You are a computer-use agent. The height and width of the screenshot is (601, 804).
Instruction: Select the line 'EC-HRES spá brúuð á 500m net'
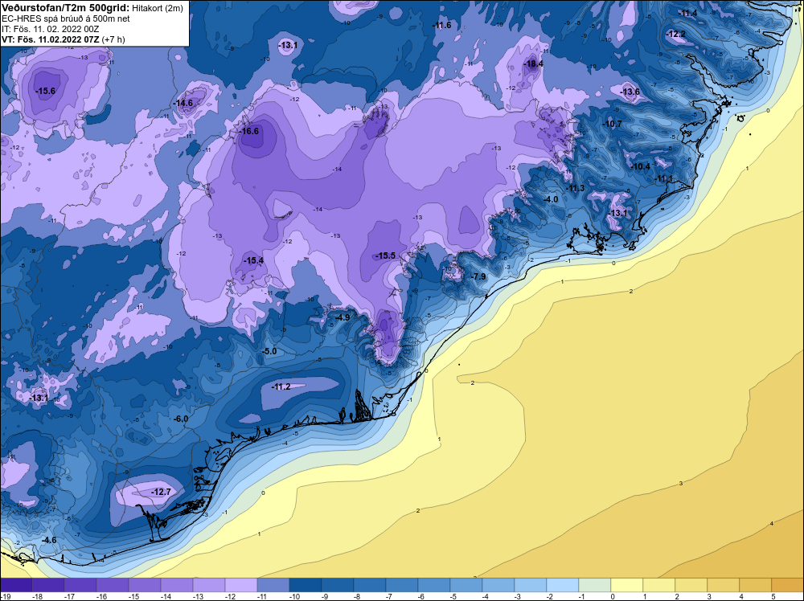tap(66, 18)
